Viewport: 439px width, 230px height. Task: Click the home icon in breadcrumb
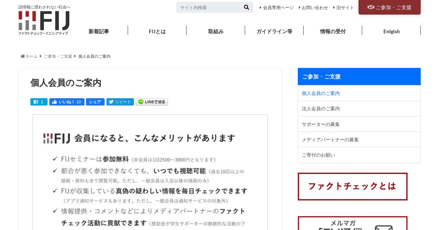(23, 56)
